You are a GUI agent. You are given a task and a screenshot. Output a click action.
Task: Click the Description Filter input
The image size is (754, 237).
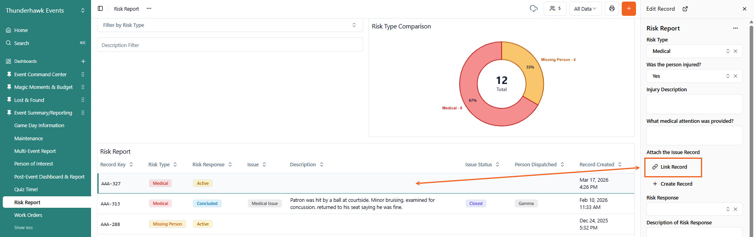(230, 45)
